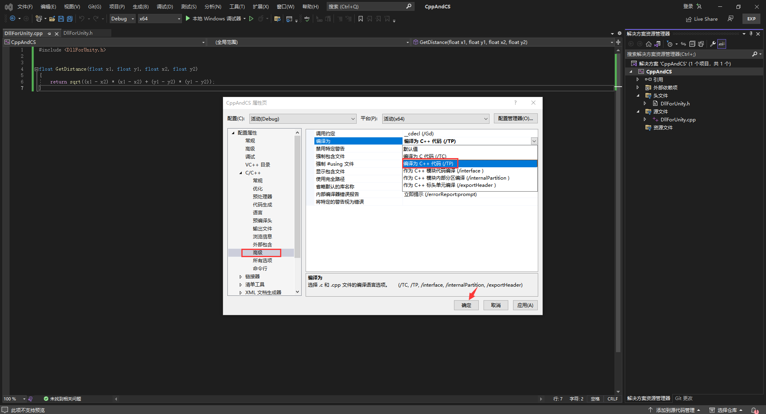Viewport: 766px width, 414px height.
Task: Click the pending changes filter clock icon
Action: pos(670,44)
